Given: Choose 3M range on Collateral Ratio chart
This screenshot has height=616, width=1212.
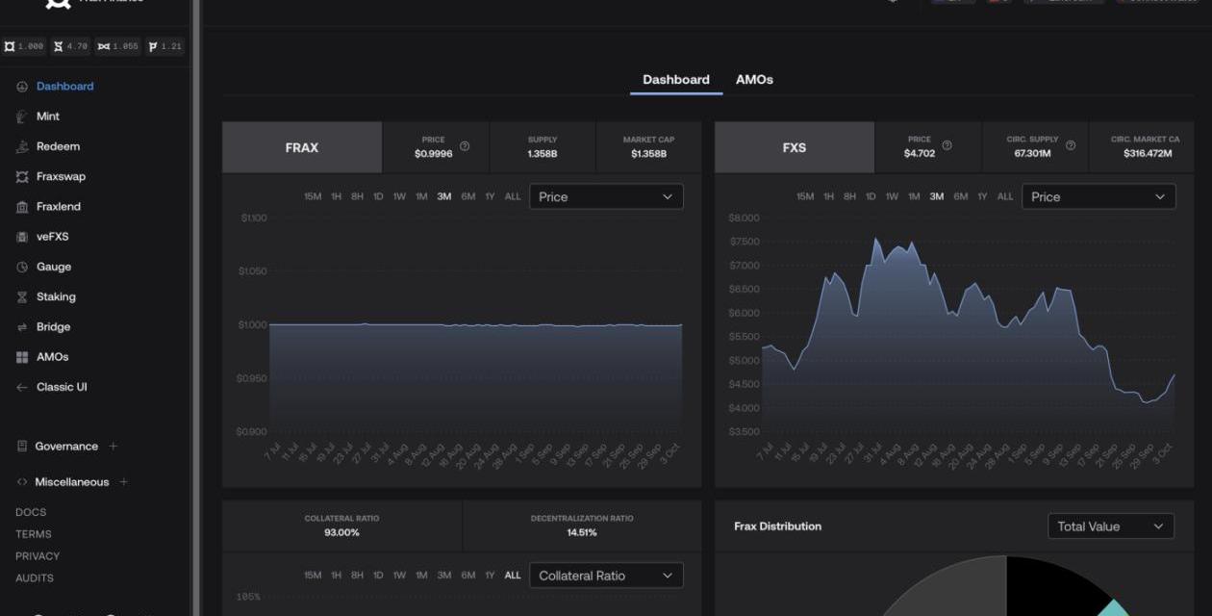Looking at the screenshot, I should tap(443, 576).
